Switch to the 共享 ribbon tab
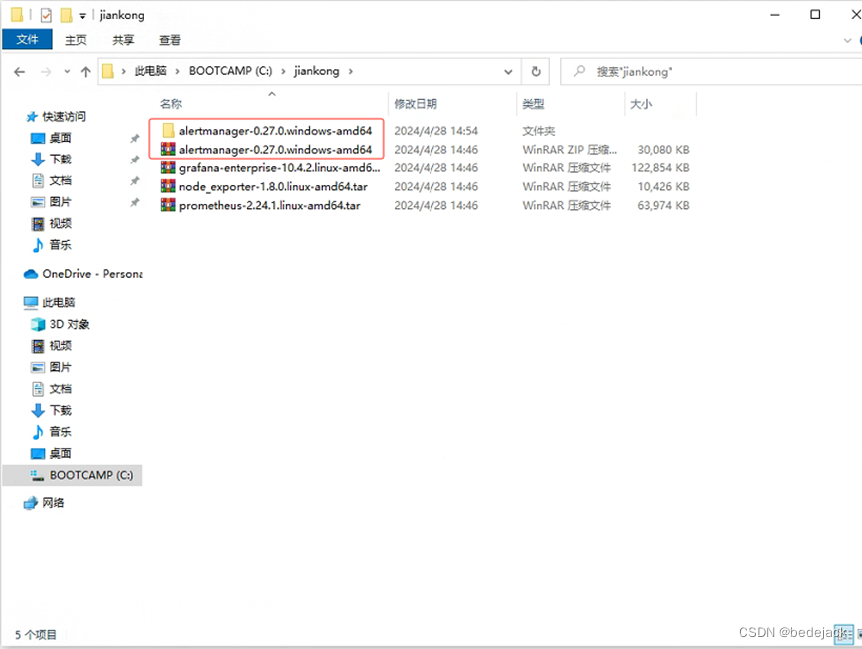 [123, 40]
